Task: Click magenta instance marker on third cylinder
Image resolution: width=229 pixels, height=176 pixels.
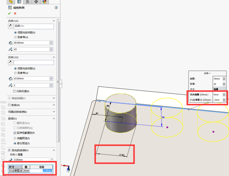Action: pos(213,132)
